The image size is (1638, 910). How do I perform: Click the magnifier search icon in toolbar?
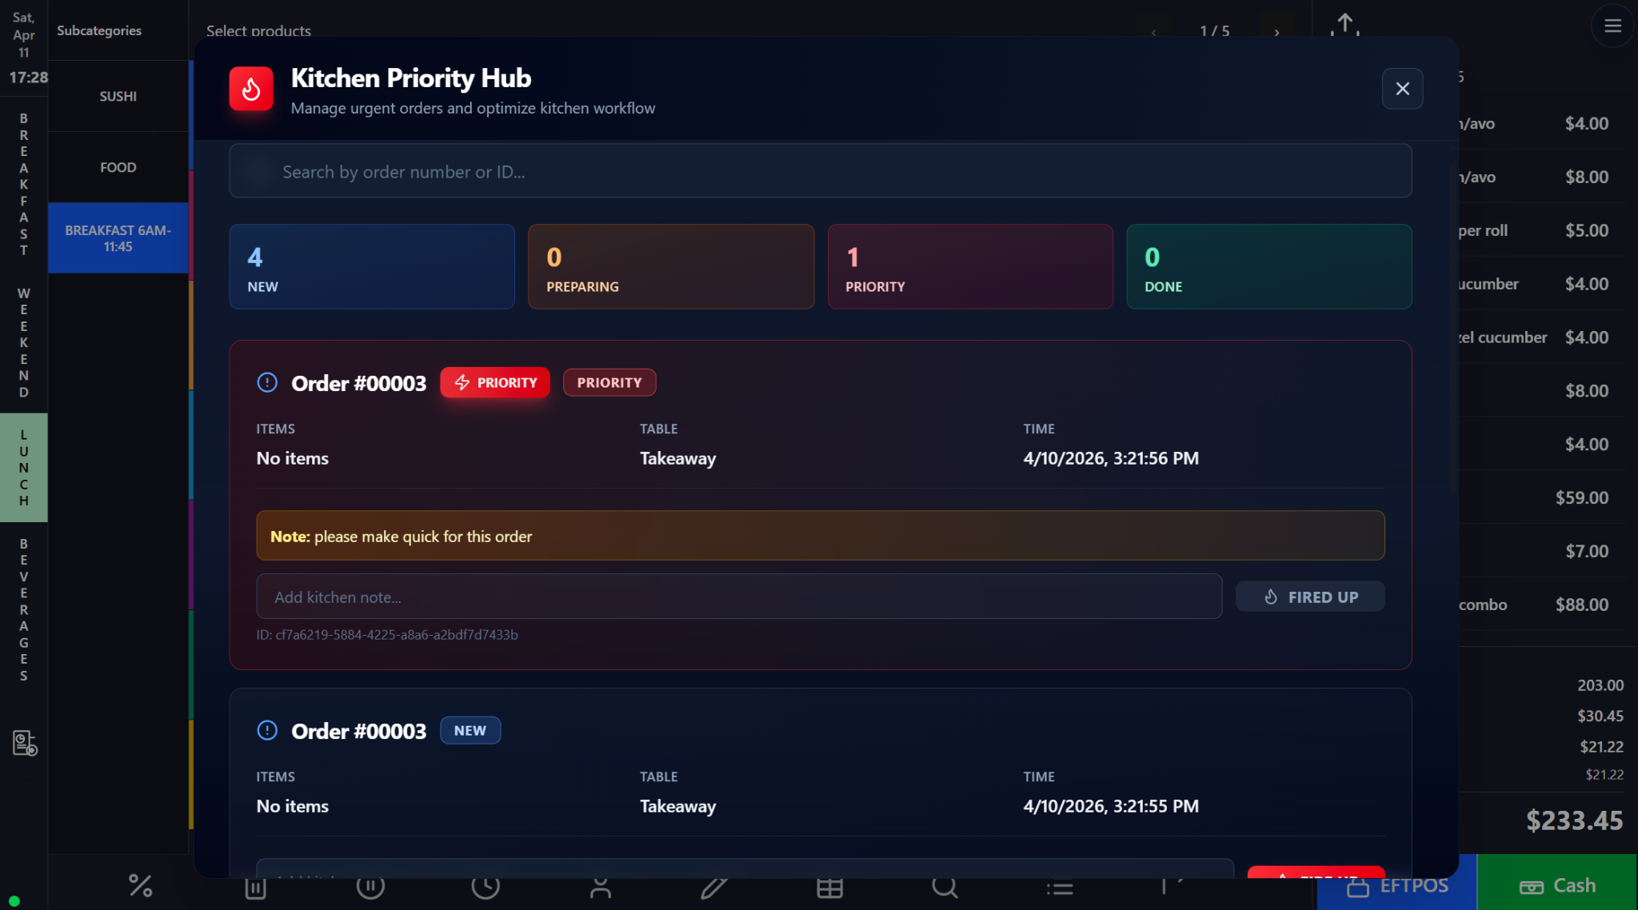[x=945, y=887]
